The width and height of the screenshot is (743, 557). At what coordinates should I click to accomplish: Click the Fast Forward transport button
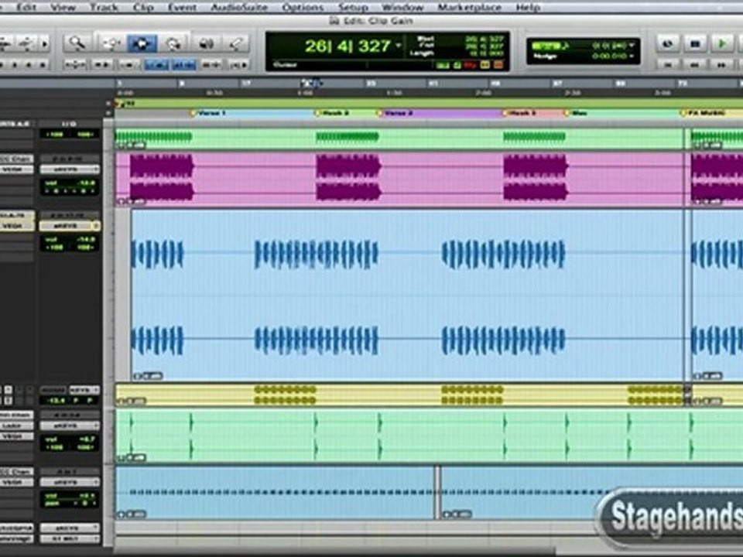721,64
